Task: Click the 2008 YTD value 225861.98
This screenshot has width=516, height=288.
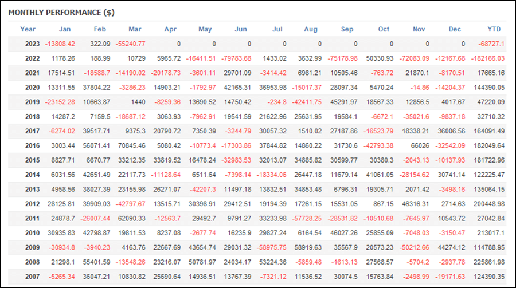Action: [x=489, y=262]
